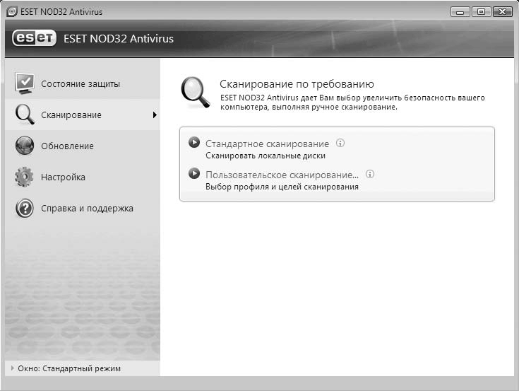Click the Обновление globe icon
This screenshot has height=391, width=519.
pyautogui.click(x=25, y=146)
